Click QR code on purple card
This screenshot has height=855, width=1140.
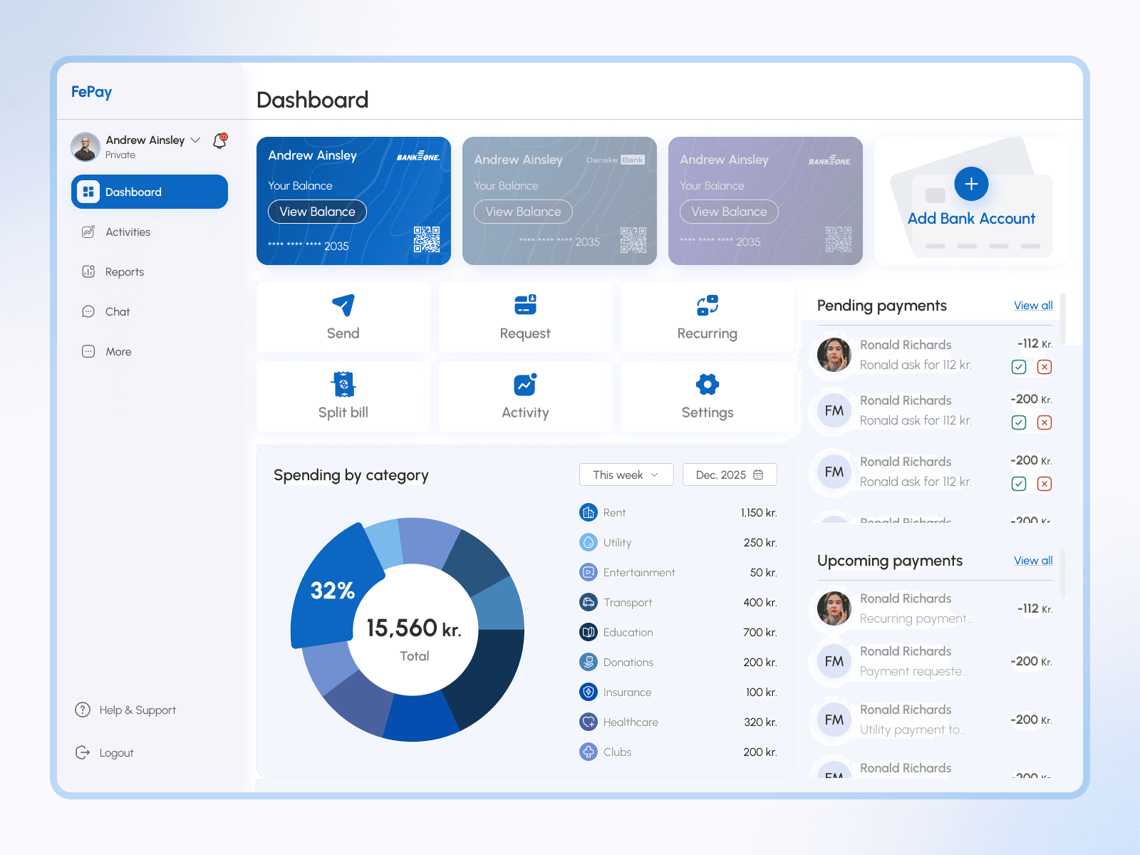coord(839,239)
